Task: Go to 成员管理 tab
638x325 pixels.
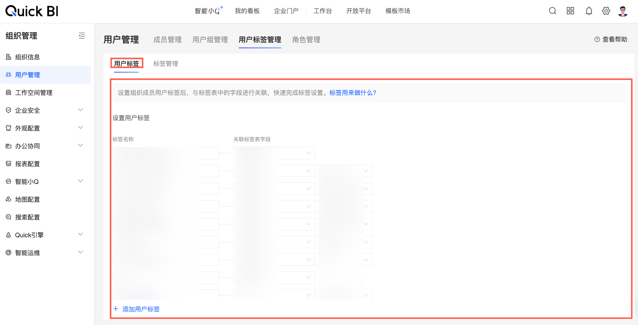Action: [x=167, y=39]
